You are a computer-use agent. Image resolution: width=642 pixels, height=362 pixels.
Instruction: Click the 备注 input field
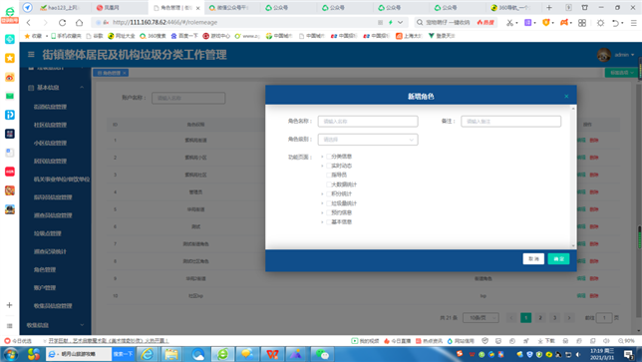(510, 122)
